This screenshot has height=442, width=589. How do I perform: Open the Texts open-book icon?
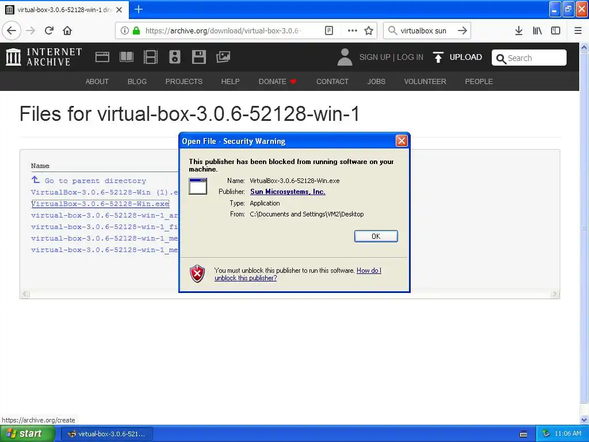point(126,57)
